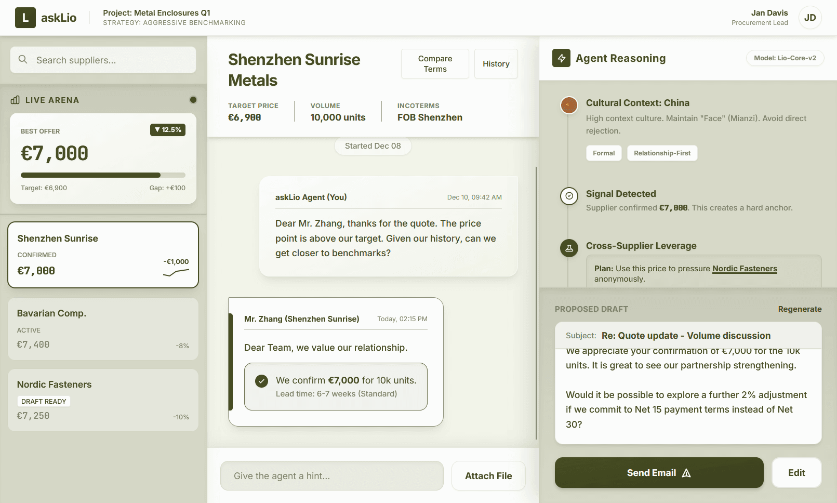This screenshot has width=837, height=503.
Task: Click the Give the agent a hint field
Action: (332, 476)
